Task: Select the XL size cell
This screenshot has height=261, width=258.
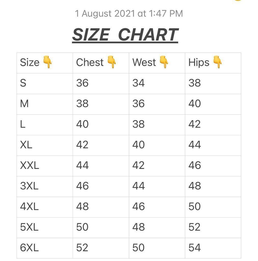Action: [26, 145]
